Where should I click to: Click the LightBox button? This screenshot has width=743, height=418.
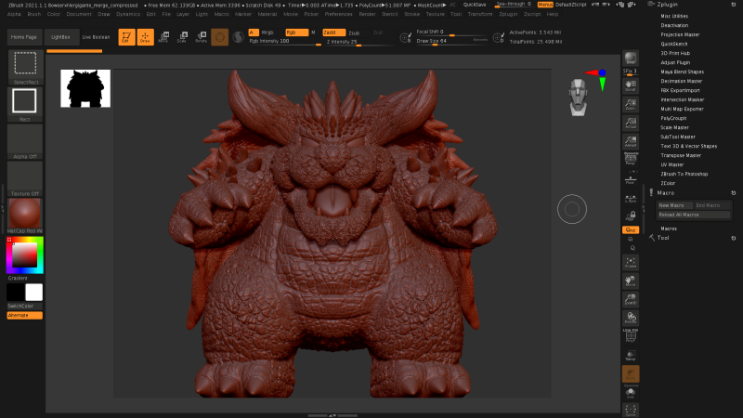click(60, 36)
